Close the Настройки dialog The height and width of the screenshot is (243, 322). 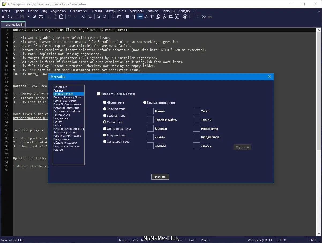coord(269,77)
